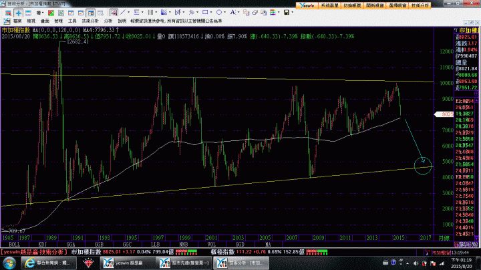Screen dimensions: 481x270
Task: Switch to the VOL indicator tab
Action: coord(212,245)
